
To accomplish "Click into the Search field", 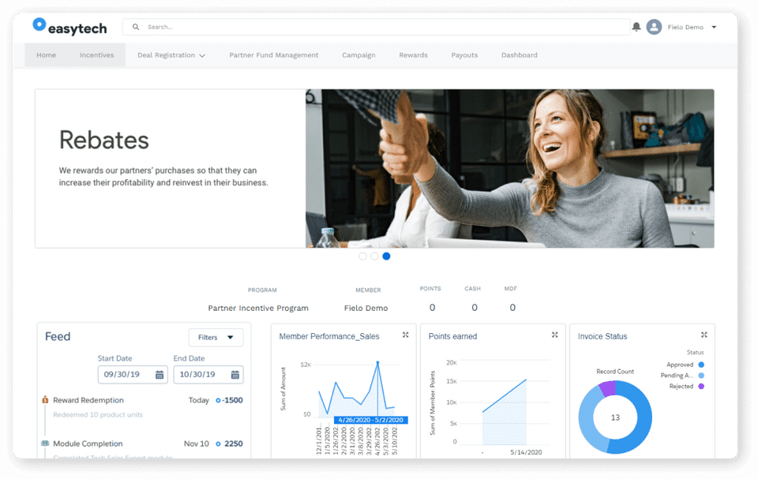I will (376, 27).
